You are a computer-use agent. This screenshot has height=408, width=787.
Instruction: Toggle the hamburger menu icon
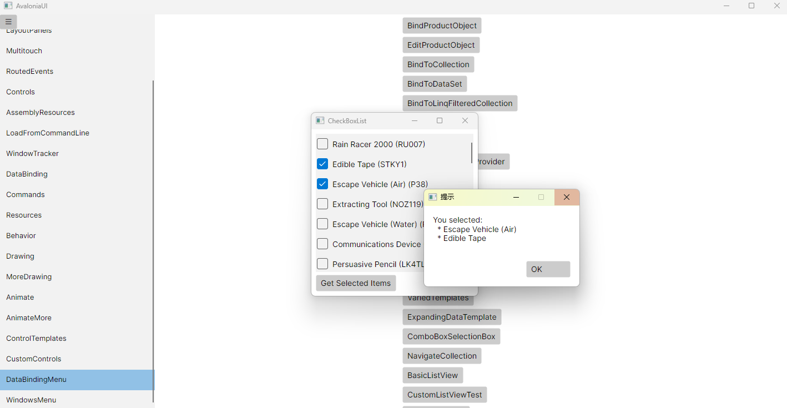pyautogui.click(x=8, y=22)
